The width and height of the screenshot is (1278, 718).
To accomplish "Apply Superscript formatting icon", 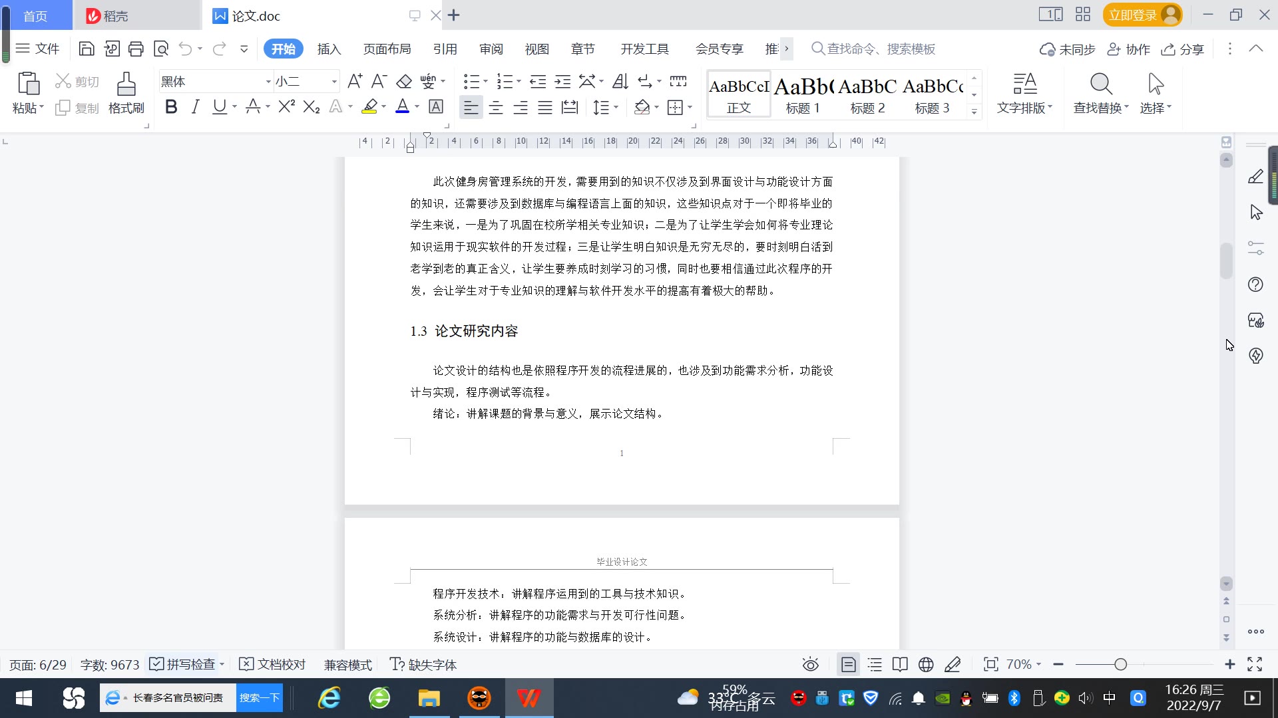I will [286, 107].
